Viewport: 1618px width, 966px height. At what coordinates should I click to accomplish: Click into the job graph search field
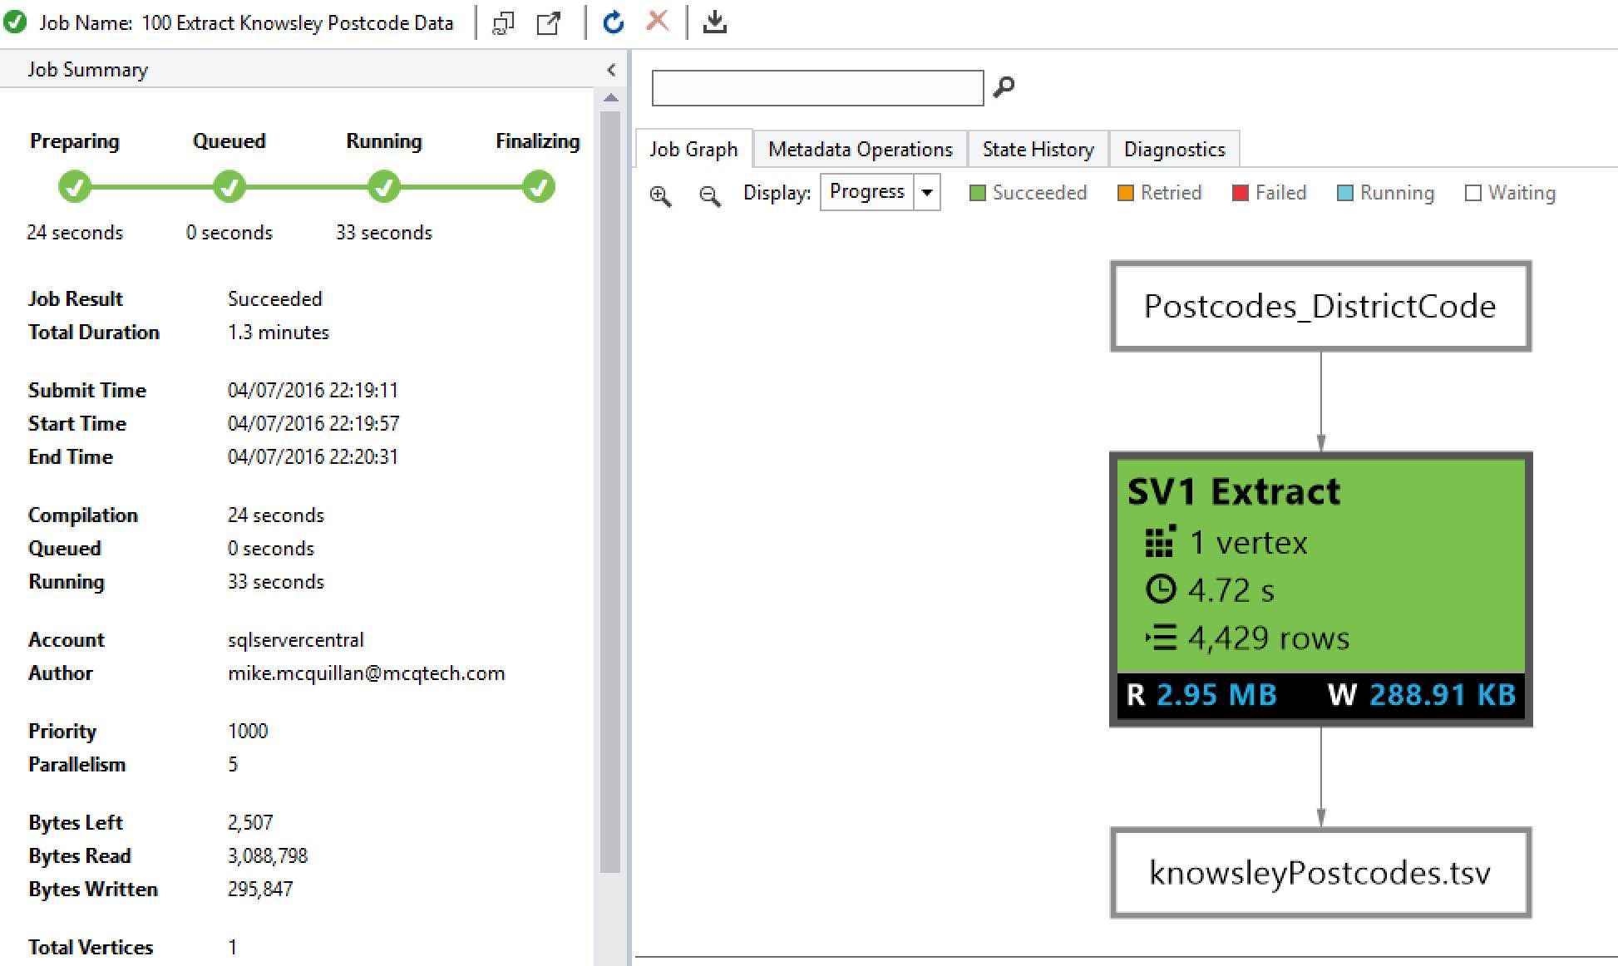coord(816,87)
